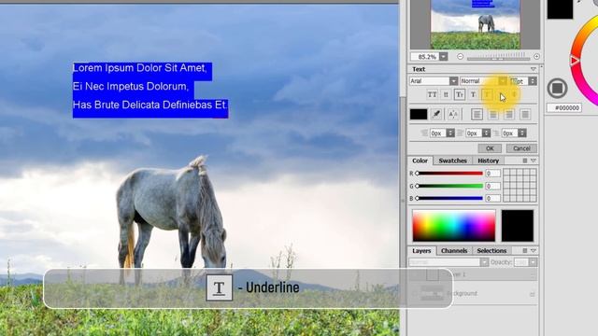Click the red (R) channel slider

(449, 174)
